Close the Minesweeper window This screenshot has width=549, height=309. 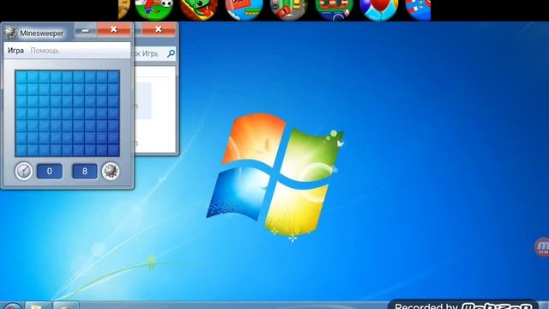pos(114,30)
